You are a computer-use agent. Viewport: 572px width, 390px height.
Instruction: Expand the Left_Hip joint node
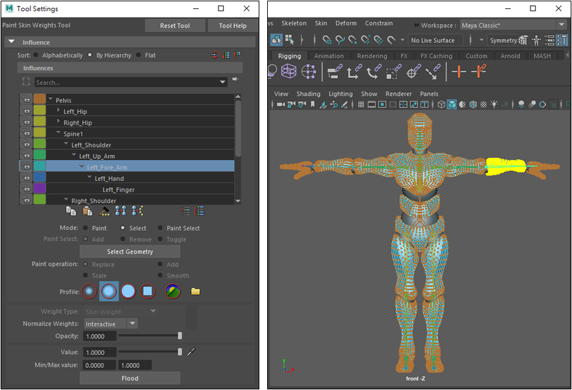[58, 111]
